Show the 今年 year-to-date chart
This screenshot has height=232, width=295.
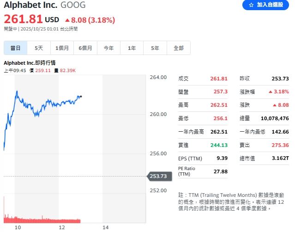108,48
